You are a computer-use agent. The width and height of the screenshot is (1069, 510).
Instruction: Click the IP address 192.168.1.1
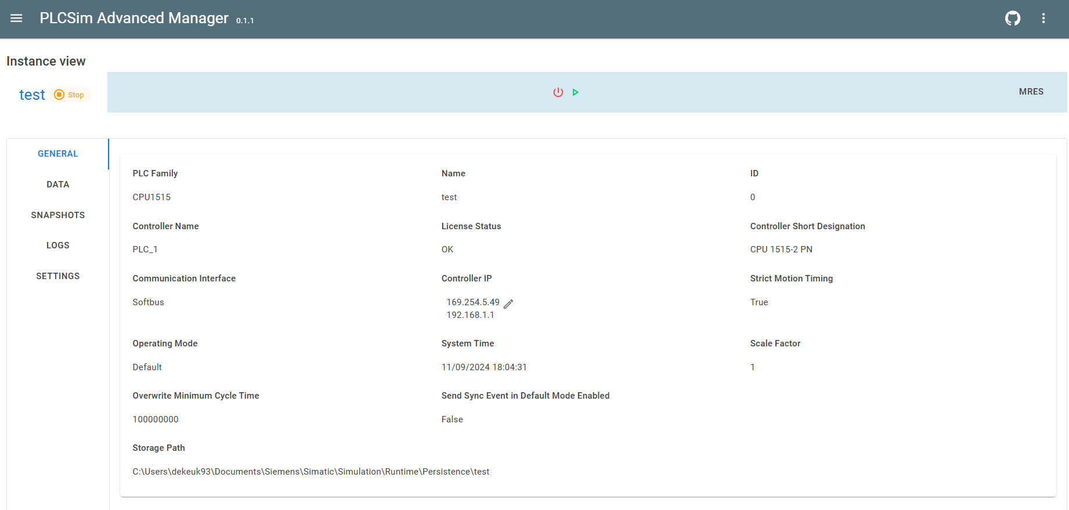pyautogui.click(x=470, y=315)
